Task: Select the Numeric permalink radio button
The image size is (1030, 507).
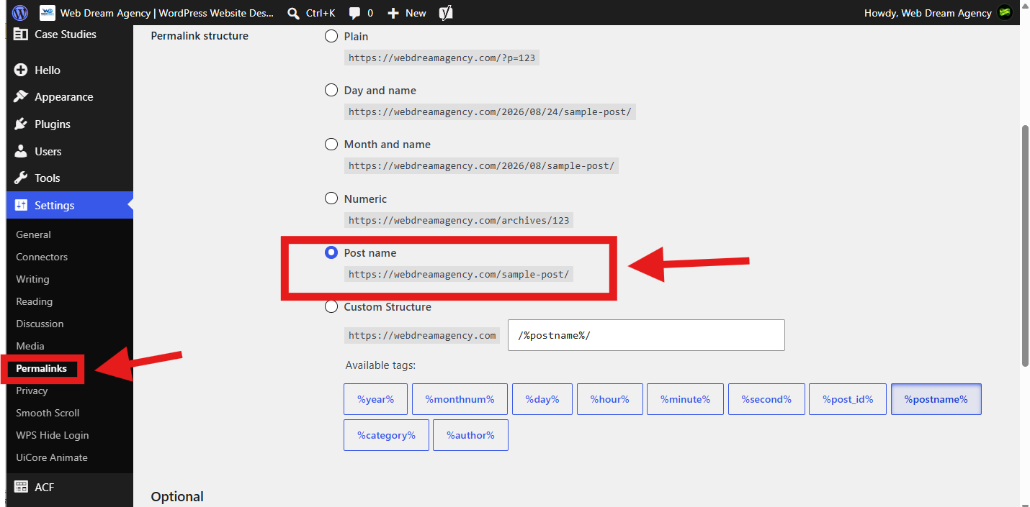Action: [x=331, y=198]
